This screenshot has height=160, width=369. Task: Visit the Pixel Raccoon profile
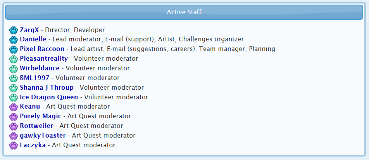coord(42,49)
